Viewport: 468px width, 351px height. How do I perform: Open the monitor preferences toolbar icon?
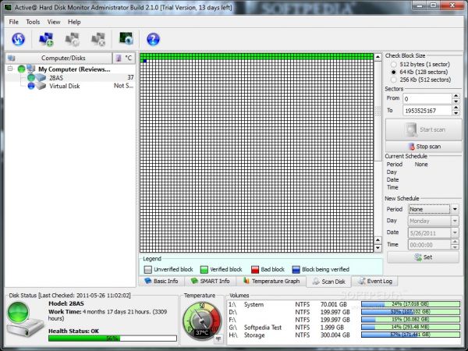point(126,38)
